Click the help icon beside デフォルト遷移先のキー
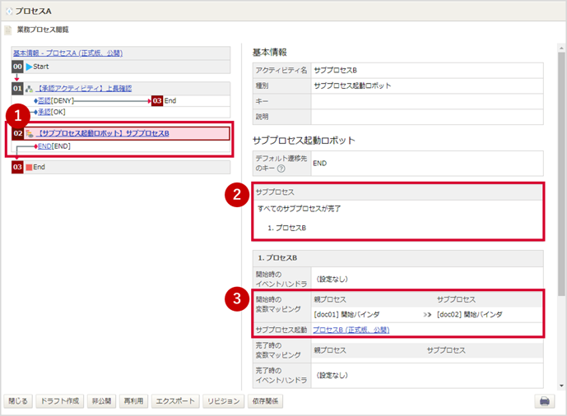The height and width of the screenshot is (416, 567). coord(281,169)
